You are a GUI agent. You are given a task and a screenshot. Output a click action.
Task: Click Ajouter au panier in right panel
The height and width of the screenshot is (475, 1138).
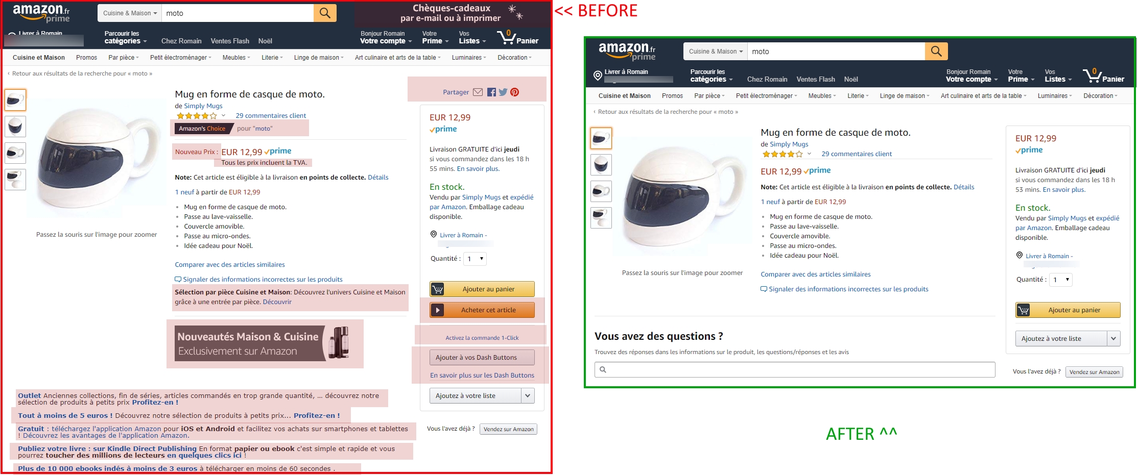(1068, 310)
